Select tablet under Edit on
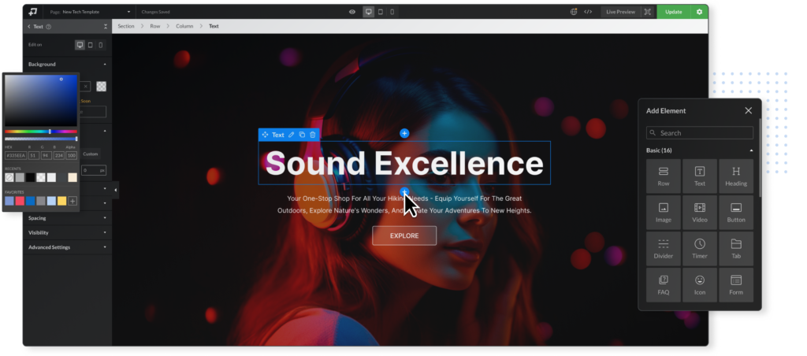Viewport: 807px width, 356px height. pos(90,45)
